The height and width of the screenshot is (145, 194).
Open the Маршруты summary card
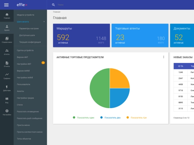[x=82, y=35]
